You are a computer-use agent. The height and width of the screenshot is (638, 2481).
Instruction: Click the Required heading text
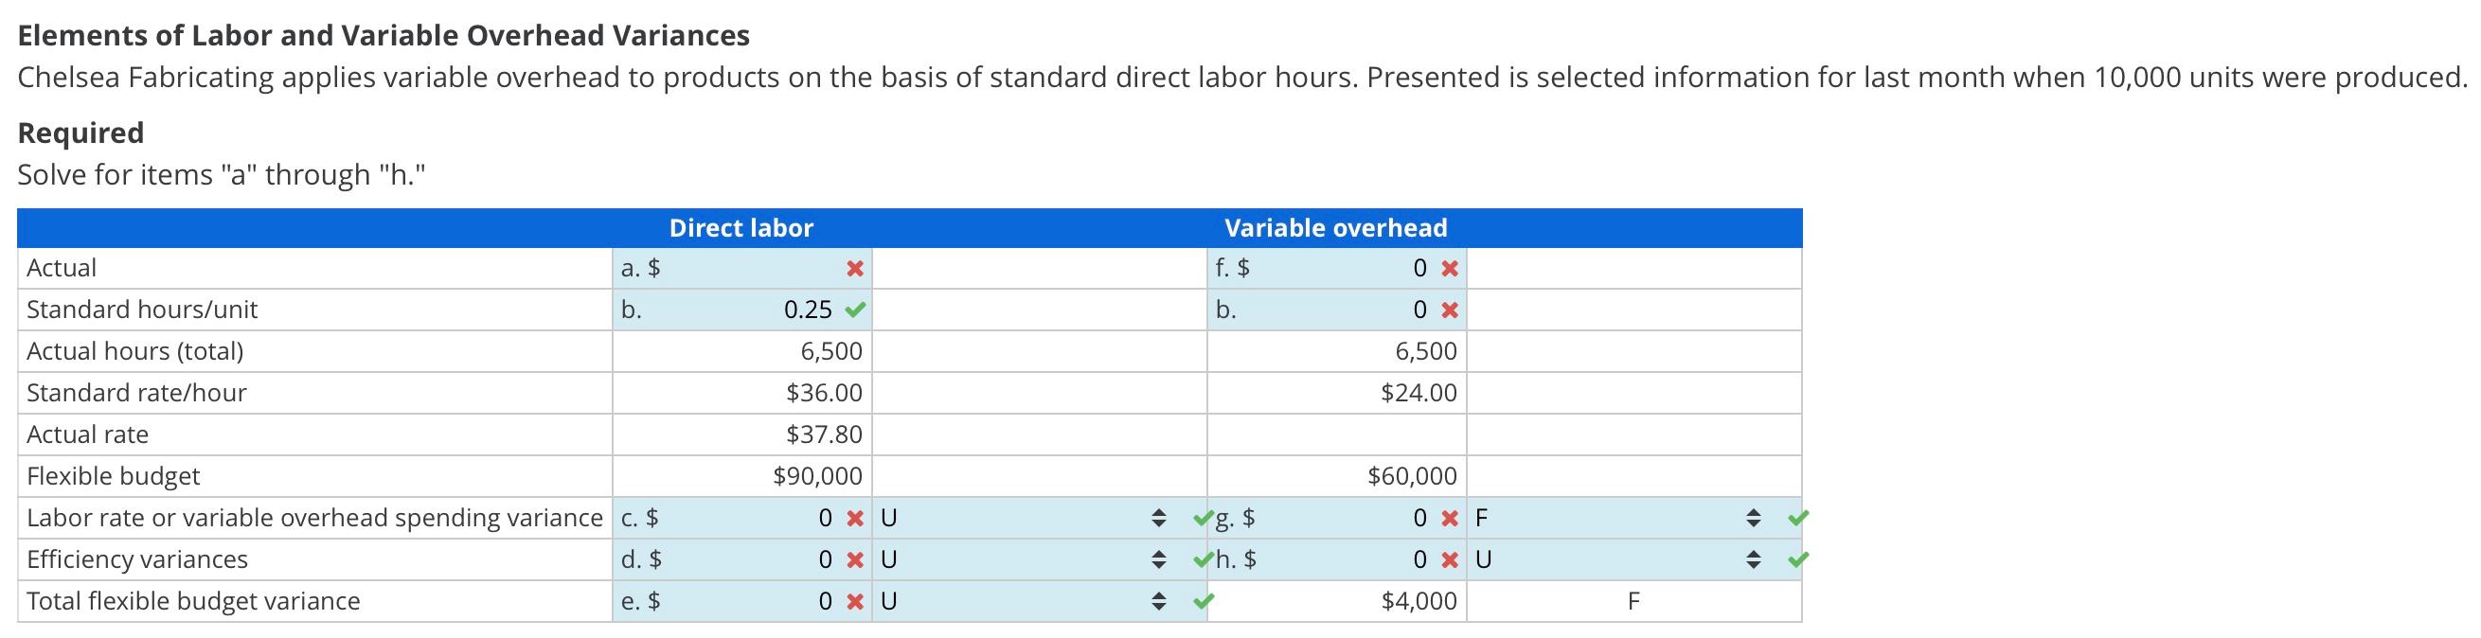[x=80, y=132]
